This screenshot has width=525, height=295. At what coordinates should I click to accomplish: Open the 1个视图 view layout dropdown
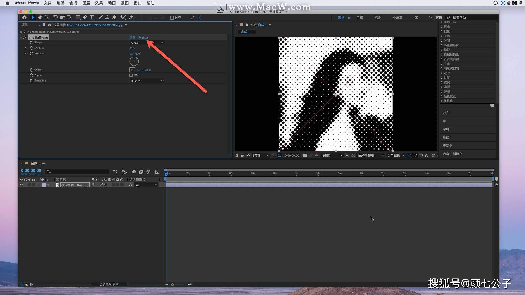point(396,155)
